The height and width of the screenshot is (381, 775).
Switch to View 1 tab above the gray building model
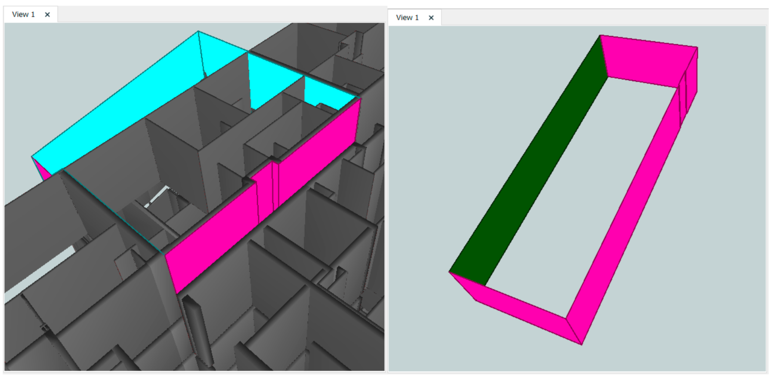click(23, 15)
